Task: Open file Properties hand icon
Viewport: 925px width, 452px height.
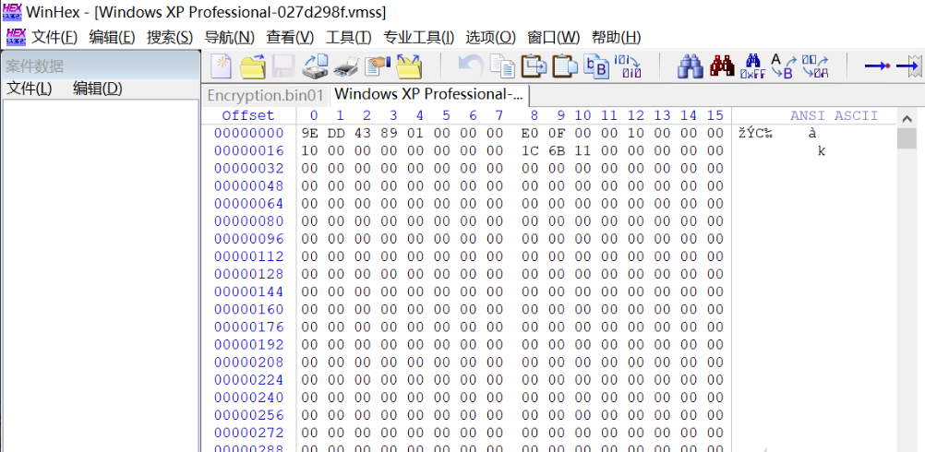Action: (x=378, y=66)
